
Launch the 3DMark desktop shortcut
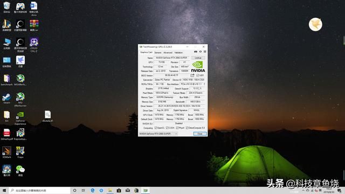(x=6, y=153)
